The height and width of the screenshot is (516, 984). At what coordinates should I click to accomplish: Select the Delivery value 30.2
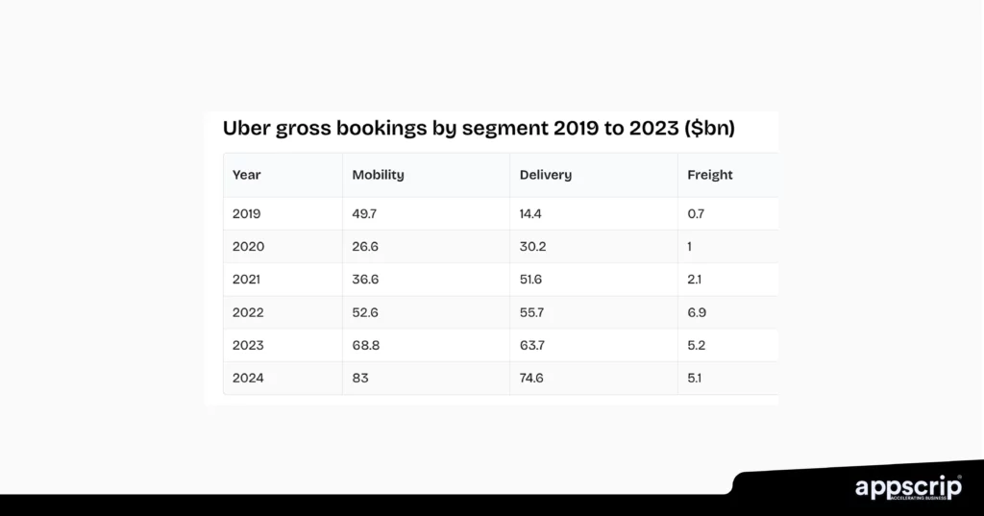pyautogui.click(x=532, y=246)
